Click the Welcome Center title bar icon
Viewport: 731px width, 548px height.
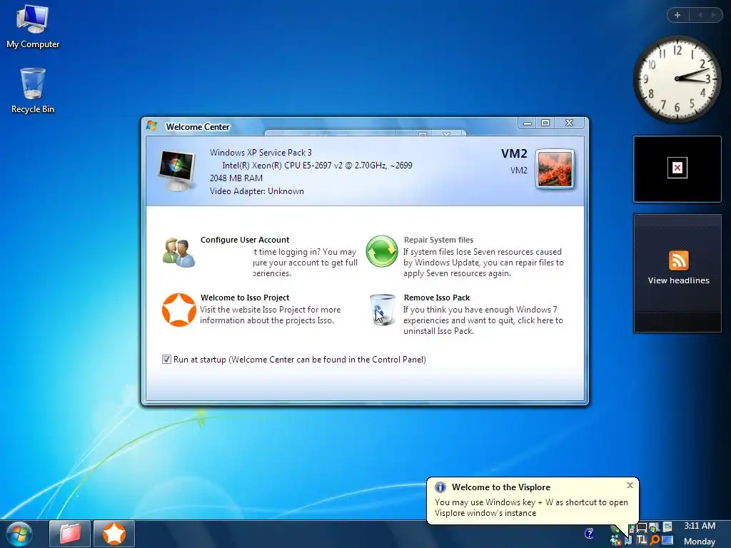[x=151, y=126]
